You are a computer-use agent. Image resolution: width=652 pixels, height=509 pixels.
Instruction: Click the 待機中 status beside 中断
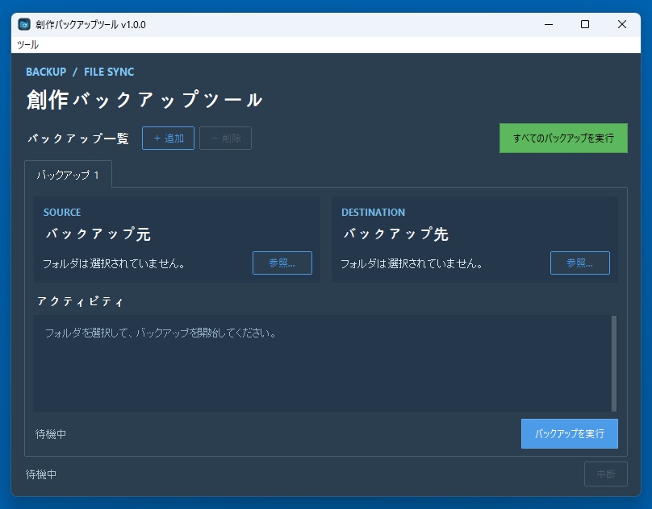pos(40,474)
